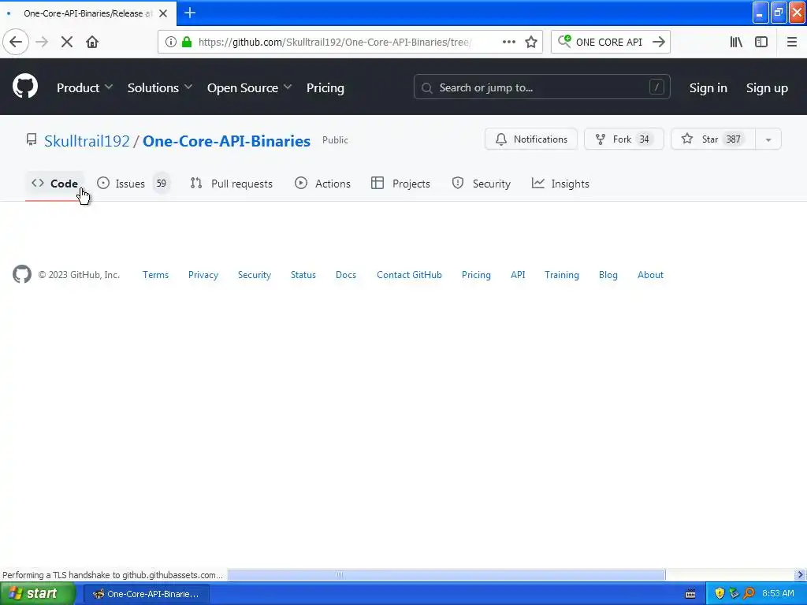
Task: Fork the repository with Fork button
Action: (623, 139)
